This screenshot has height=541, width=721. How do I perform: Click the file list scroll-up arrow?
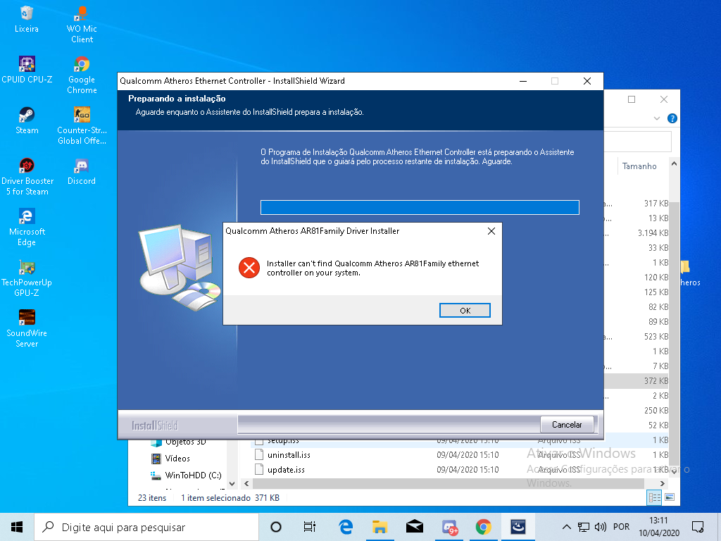[674, 163]
